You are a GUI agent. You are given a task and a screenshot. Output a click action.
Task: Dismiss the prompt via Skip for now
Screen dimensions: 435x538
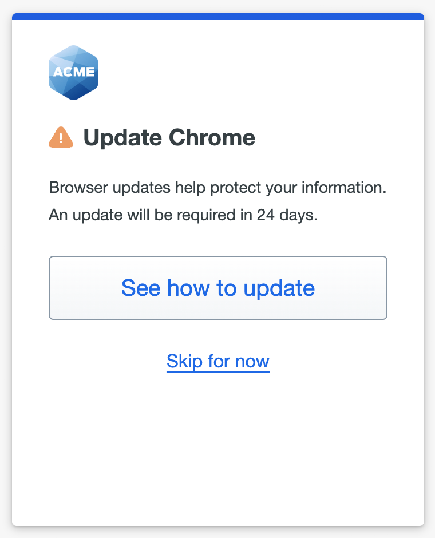pyautogui.click(x=217, y=361)
